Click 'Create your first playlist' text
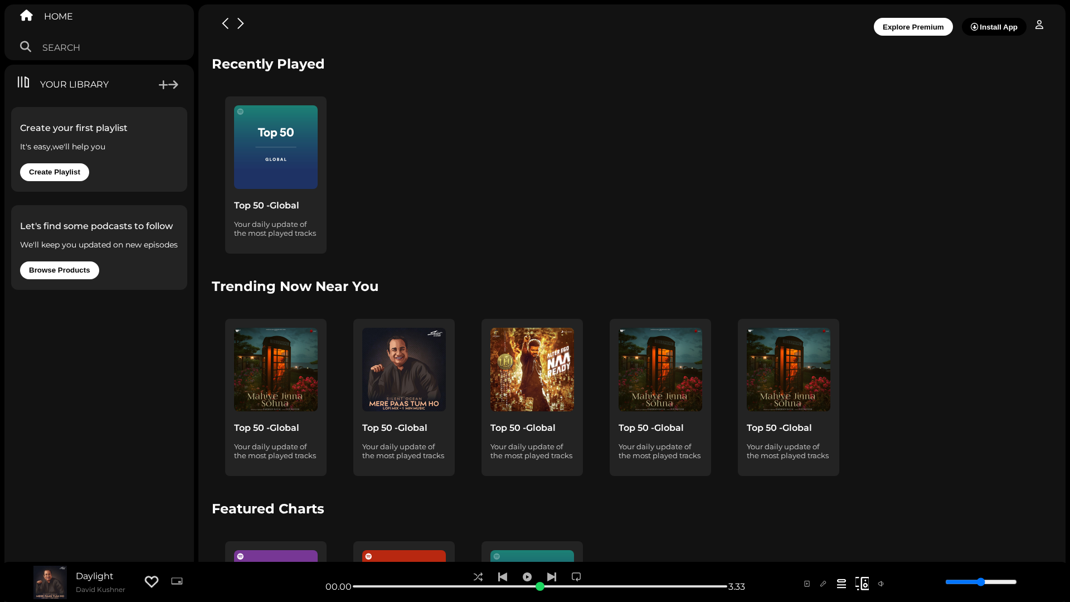 tap(74, 128)
